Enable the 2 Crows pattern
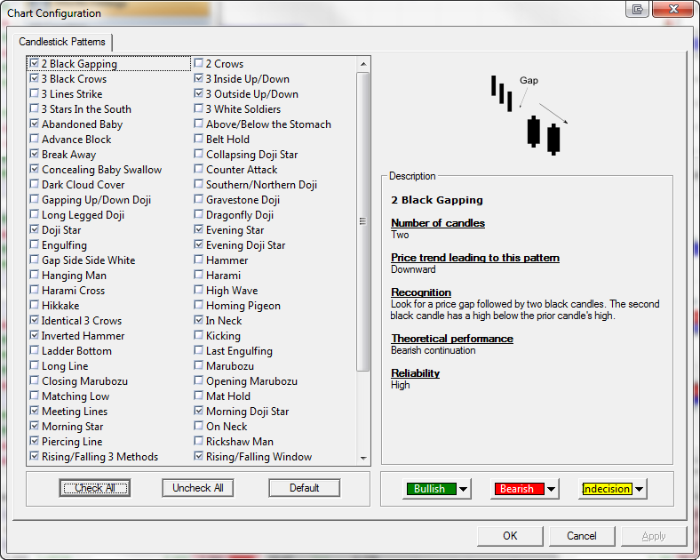 click(199, 63)
